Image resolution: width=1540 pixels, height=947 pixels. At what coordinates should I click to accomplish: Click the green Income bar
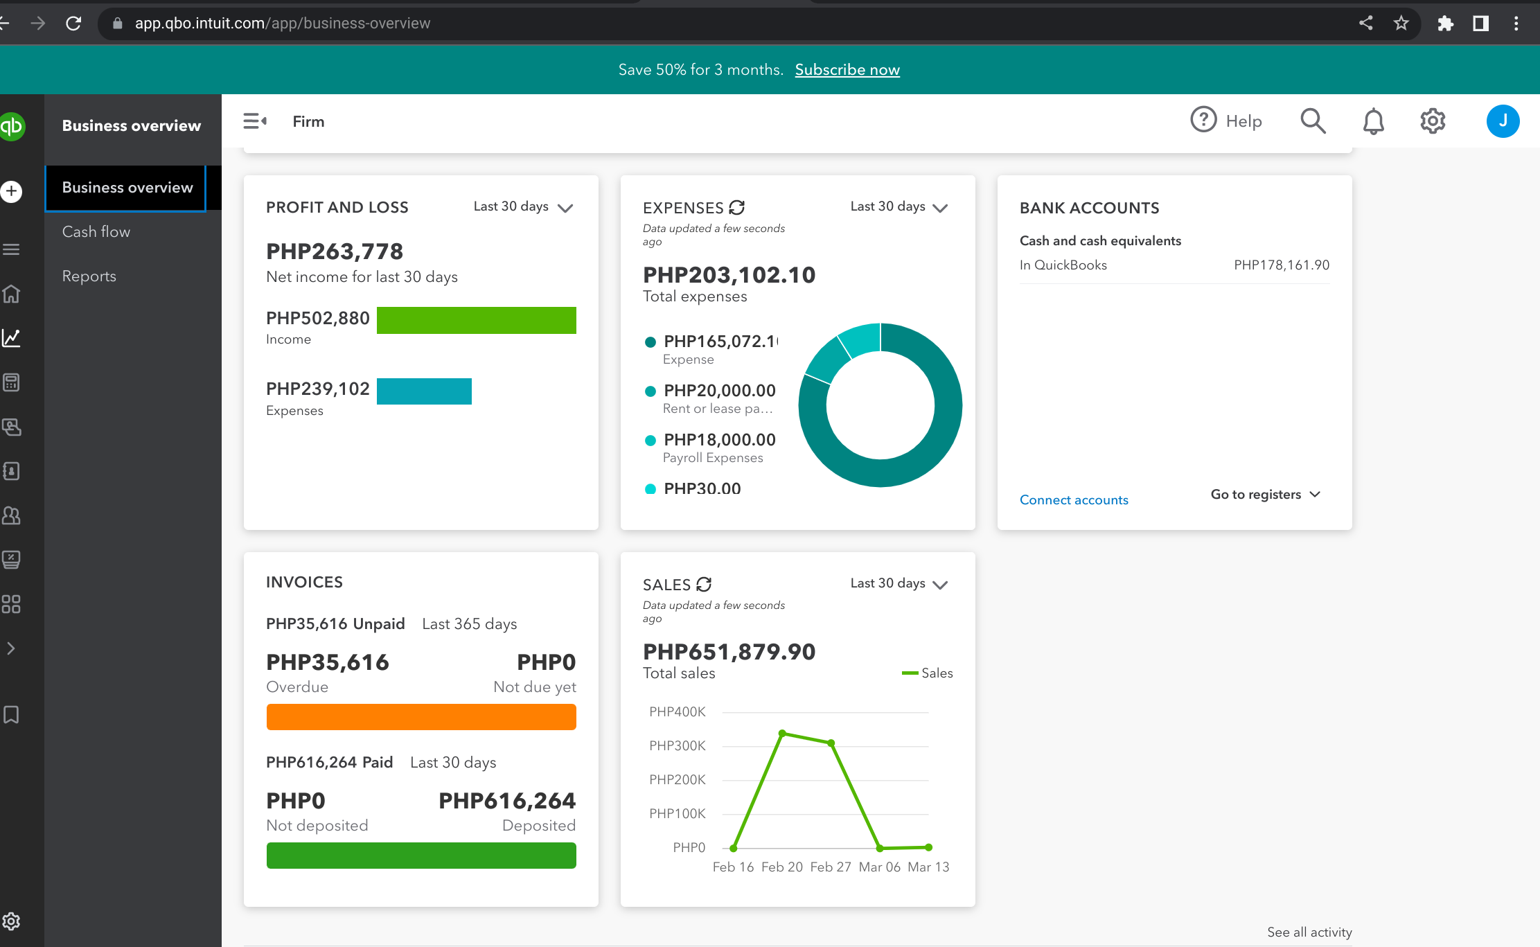477,320
